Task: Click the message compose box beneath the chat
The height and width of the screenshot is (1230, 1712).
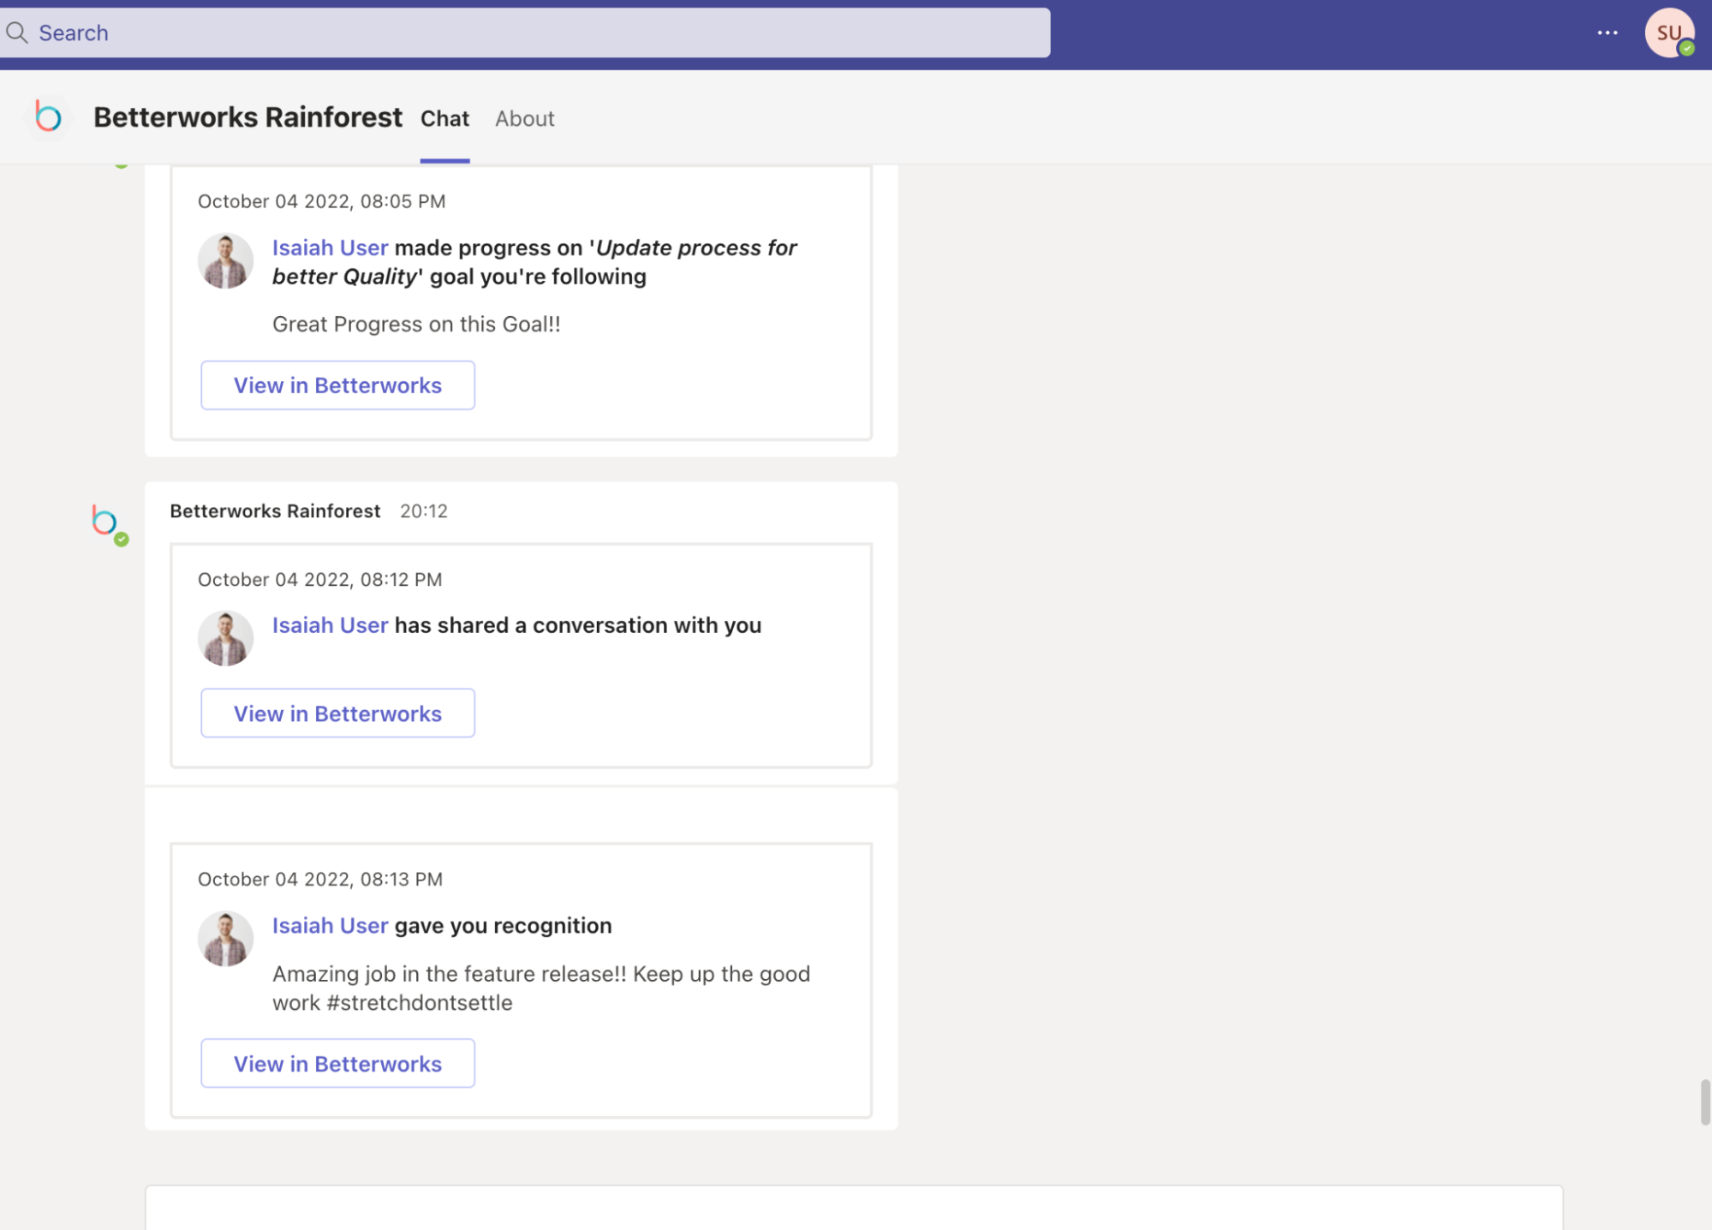Action: (x=854, y=1208)
